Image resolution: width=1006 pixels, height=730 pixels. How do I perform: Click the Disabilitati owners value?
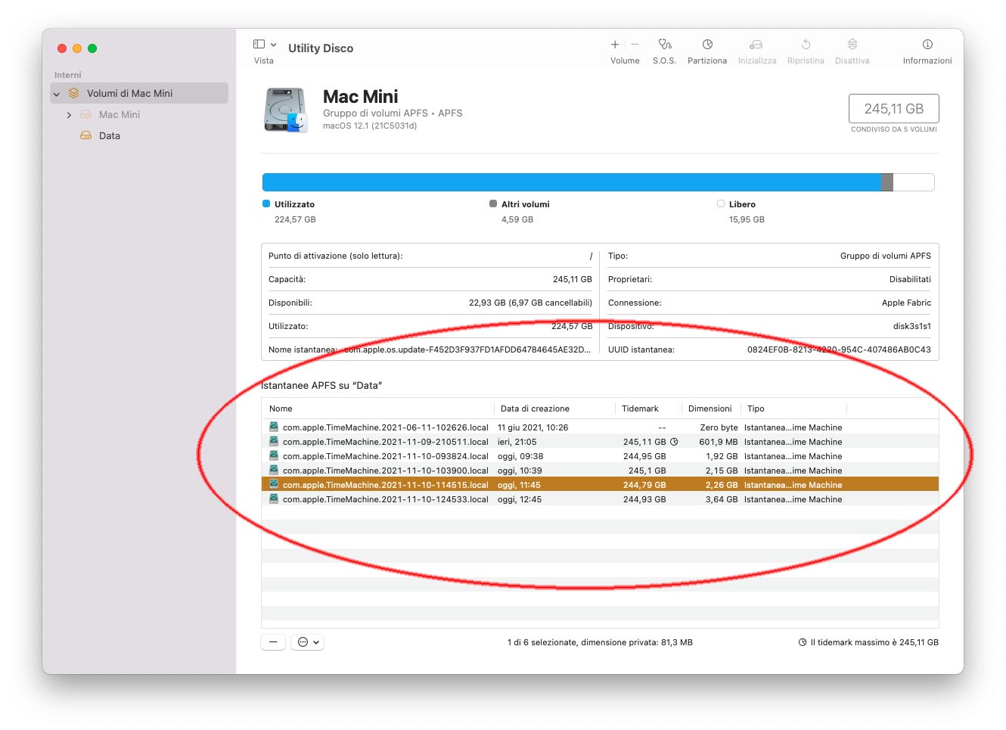point(910,279)
